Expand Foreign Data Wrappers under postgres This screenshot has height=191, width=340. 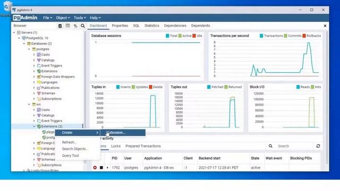34,76
